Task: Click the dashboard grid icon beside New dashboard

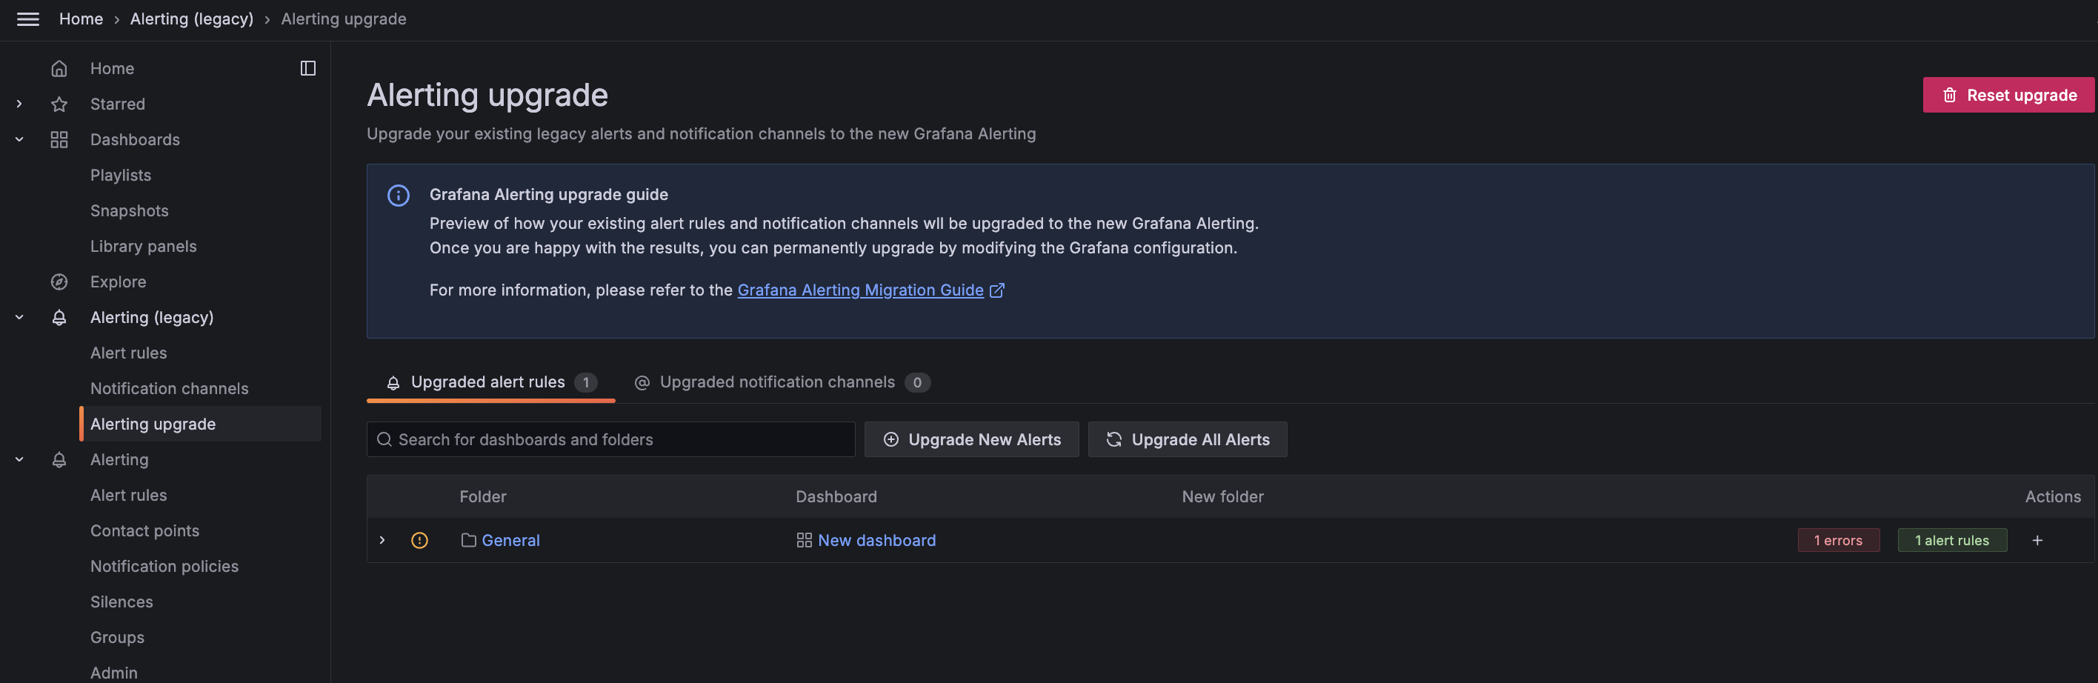Action: tap(803, 540)
